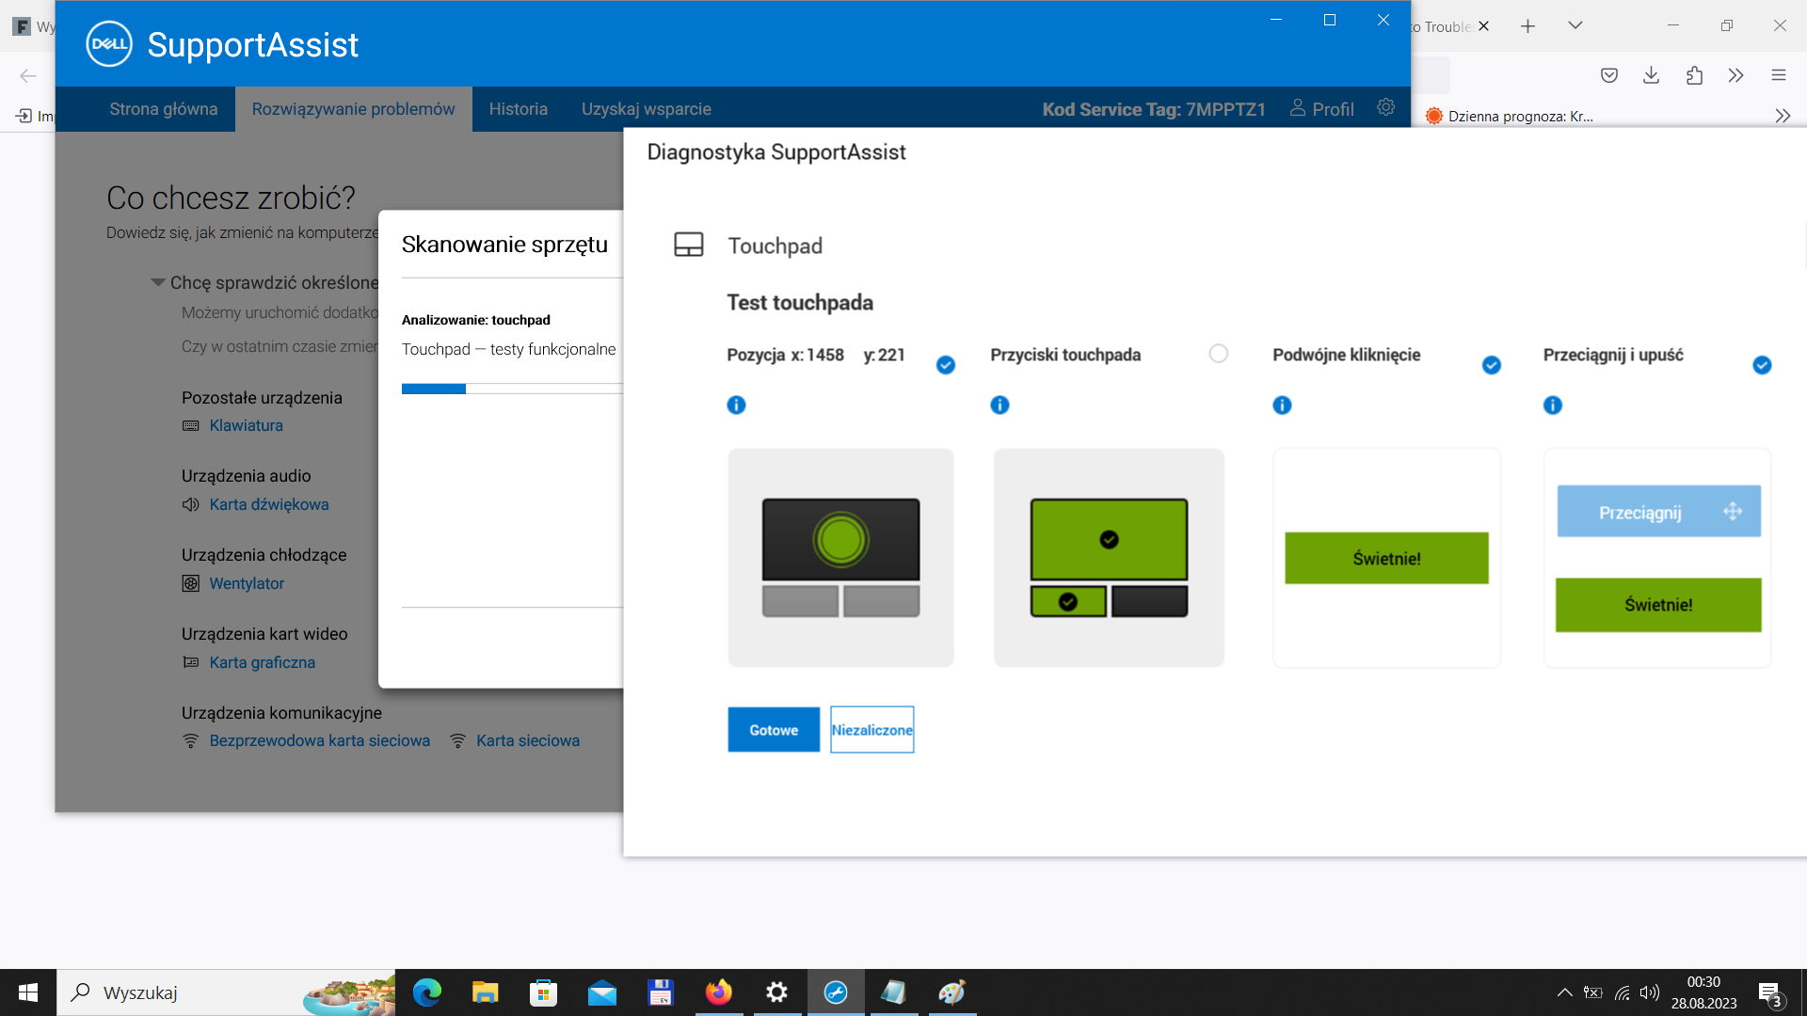Open Firefox extensions puzzle icon

[x=1694, y=75]
